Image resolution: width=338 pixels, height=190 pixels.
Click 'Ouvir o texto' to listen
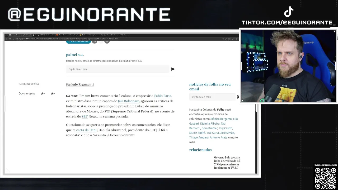[27, 93]
